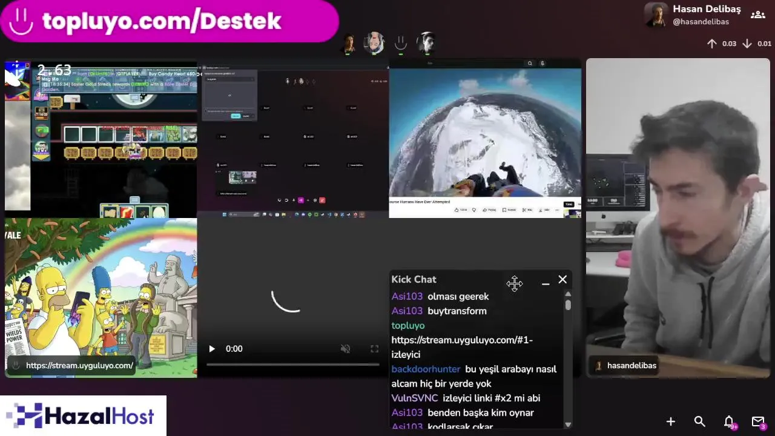The image size is (775, 436).
Task: Click the search magnifier in the YouTube tile
Action: pyautogui.click(x=530, y=63)
